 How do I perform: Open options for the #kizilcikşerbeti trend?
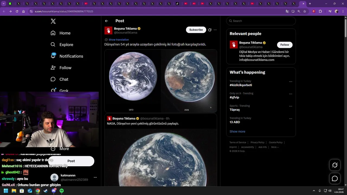coord(291,82)
